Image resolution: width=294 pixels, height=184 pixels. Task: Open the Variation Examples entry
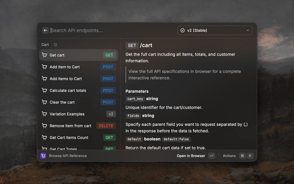(x=79, y=114)
